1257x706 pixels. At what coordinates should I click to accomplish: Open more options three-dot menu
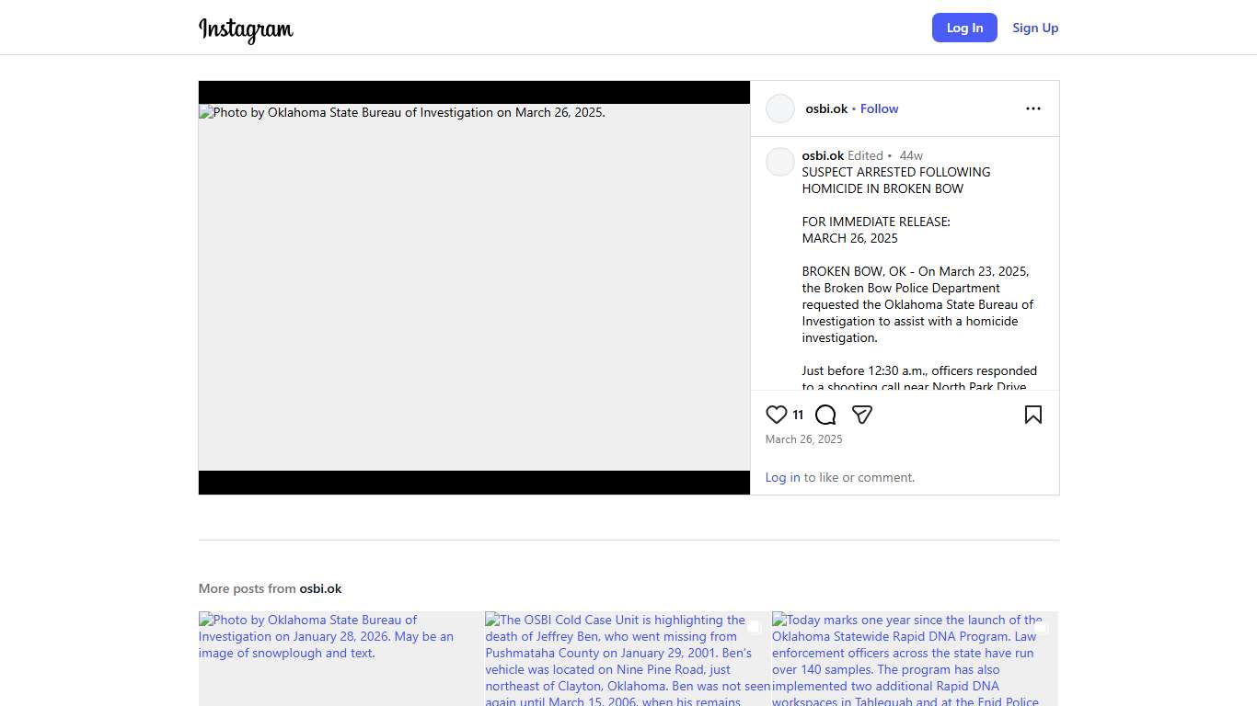[x=1032, y=108]
